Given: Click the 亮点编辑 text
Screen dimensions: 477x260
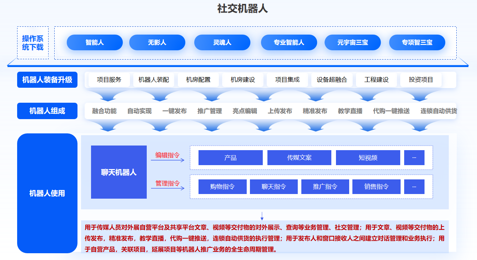Looking at the screenshot, I should [x=245, y=111].
